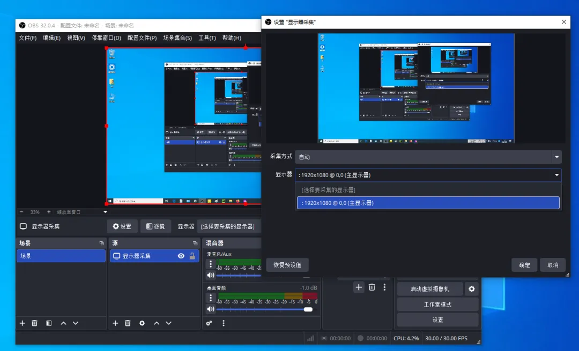Click the 麦克风/Aux volume slider track
The image size is (579, 351).
239,276
